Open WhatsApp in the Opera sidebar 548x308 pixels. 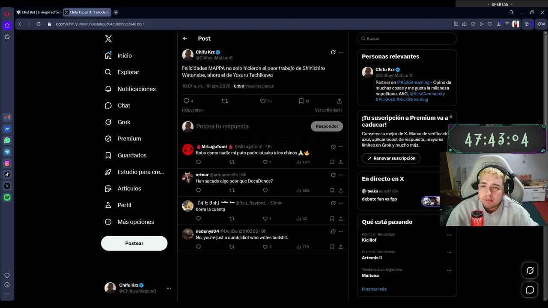pos(7,140)
